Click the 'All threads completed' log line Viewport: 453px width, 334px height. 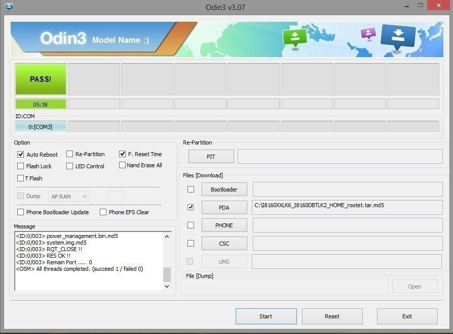(80, 269)
